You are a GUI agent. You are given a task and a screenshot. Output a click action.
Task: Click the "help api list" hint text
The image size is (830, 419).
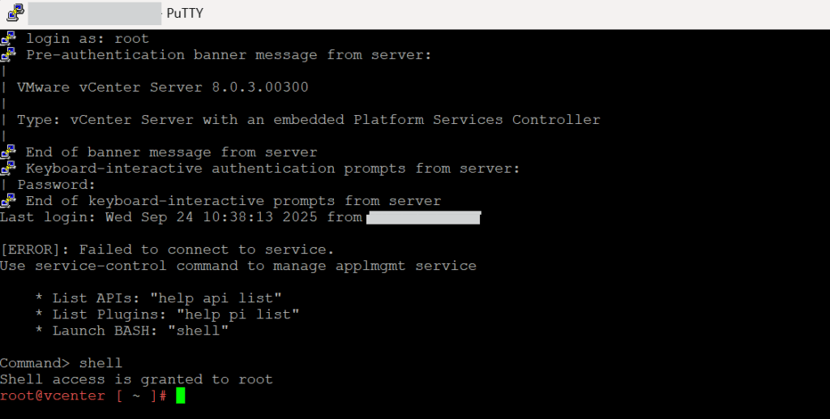tap(216, 298)
